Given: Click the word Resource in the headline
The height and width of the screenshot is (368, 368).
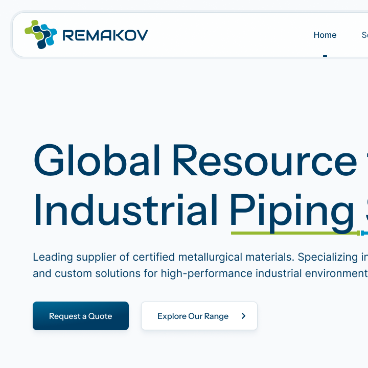Looking at the screenshot, I should pyautogui.click(x=264, y=160).
